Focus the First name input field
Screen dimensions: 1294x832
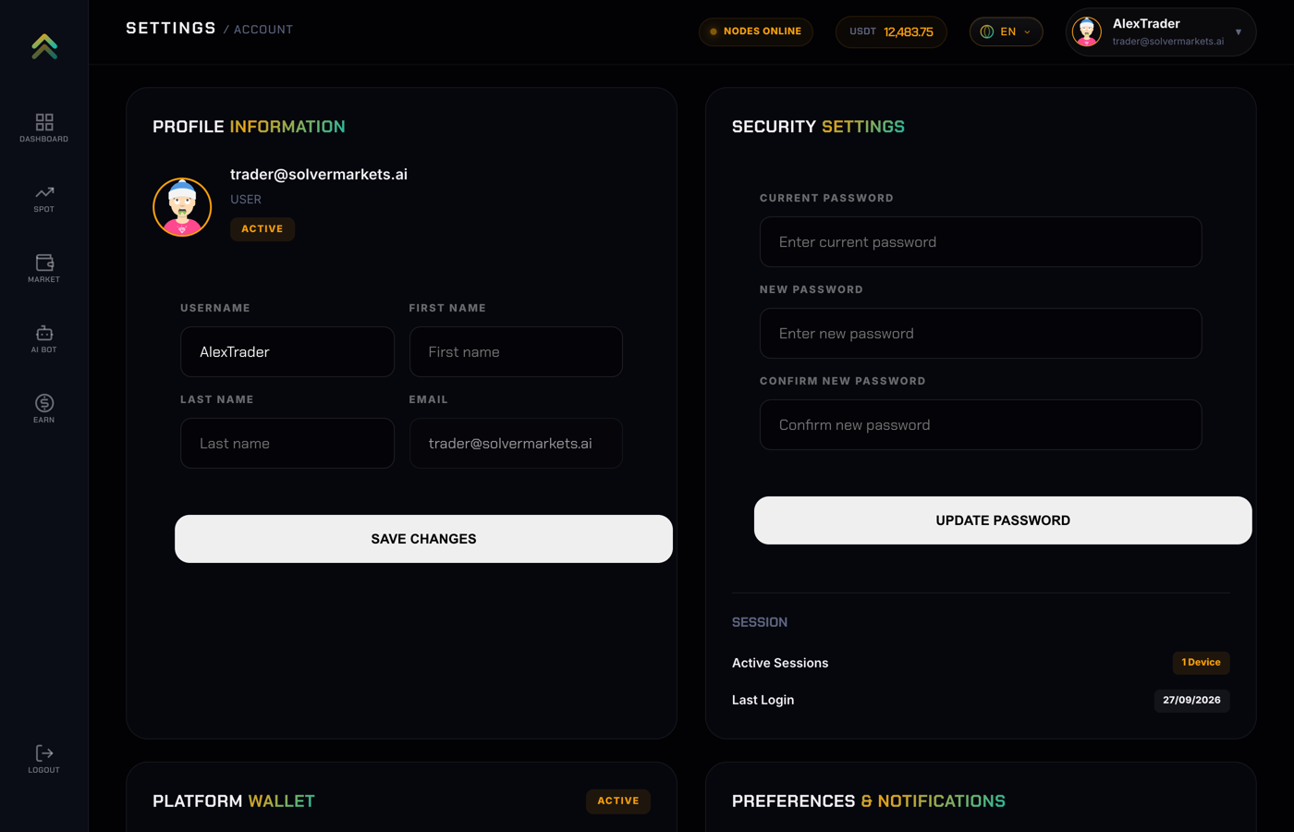tap(516, 351)
